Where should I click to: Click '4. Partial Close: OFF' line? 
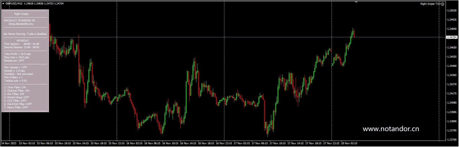[17, 97]
